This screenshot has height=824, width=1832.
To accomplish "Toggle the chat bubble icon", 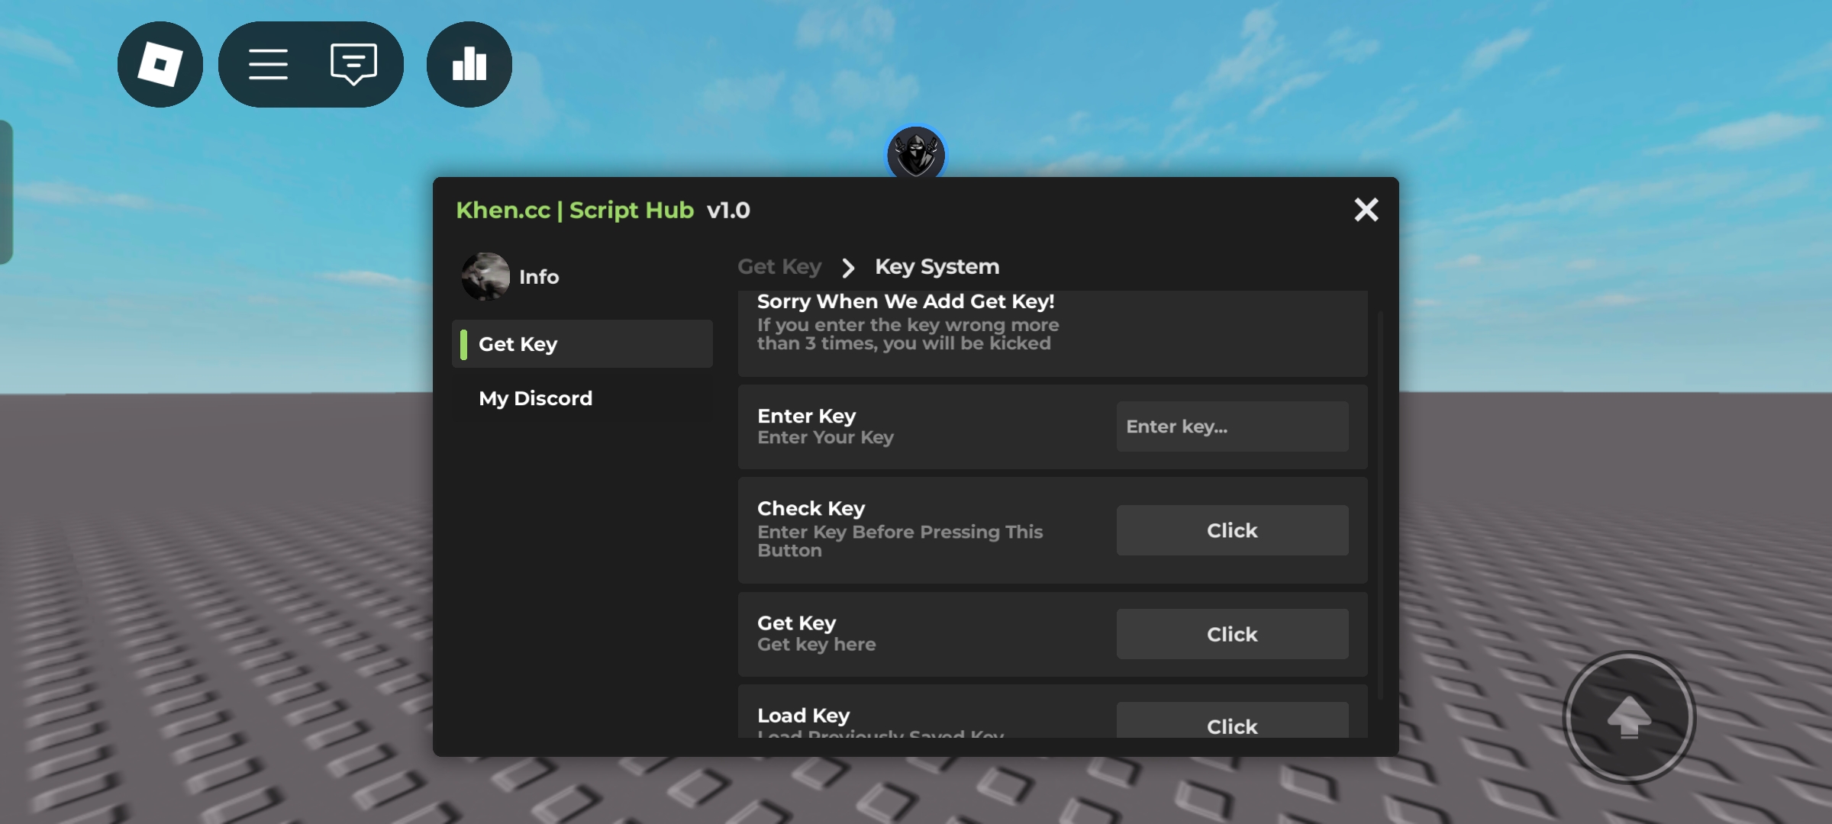I will (353, 64).
